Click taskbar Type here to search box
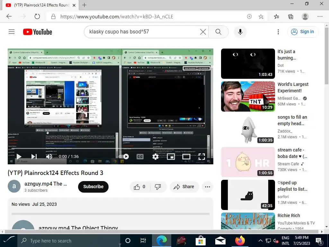The image size is (329, 247). point(69,241)
